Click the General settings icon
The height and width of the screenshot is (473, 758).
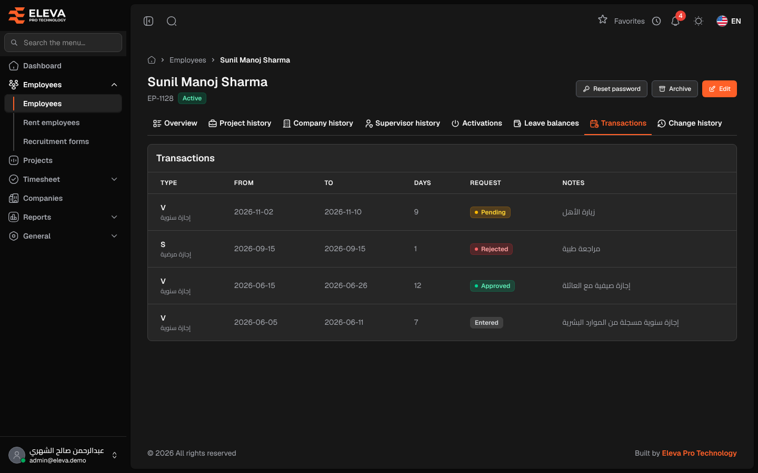[14, 236]
